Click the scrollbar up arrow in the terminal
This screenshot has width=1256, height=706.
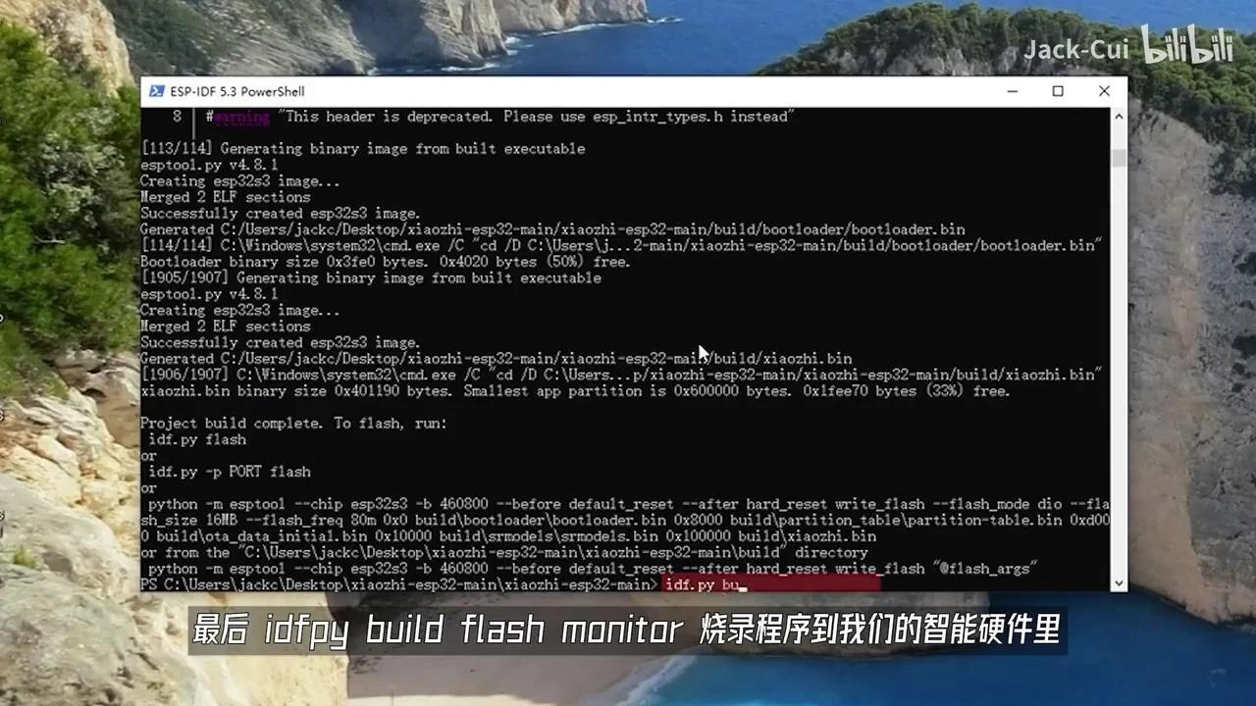coord(1119,116)
